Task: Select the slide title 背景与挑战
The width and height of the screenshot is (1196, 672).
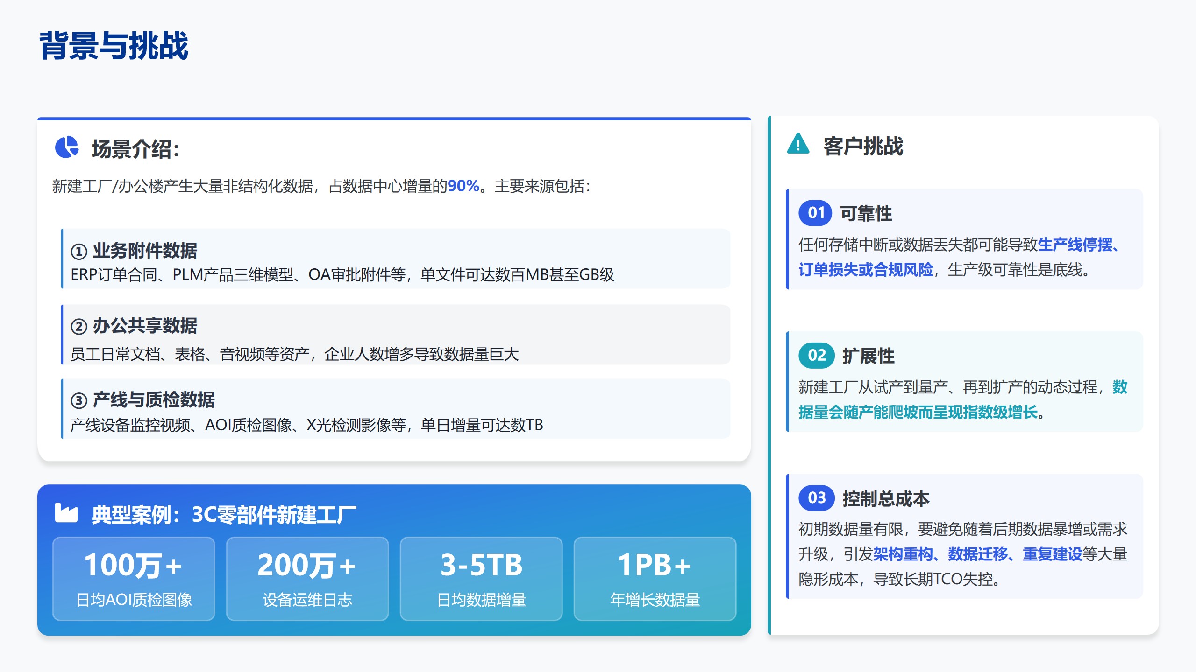Action: tap(114, 46)
